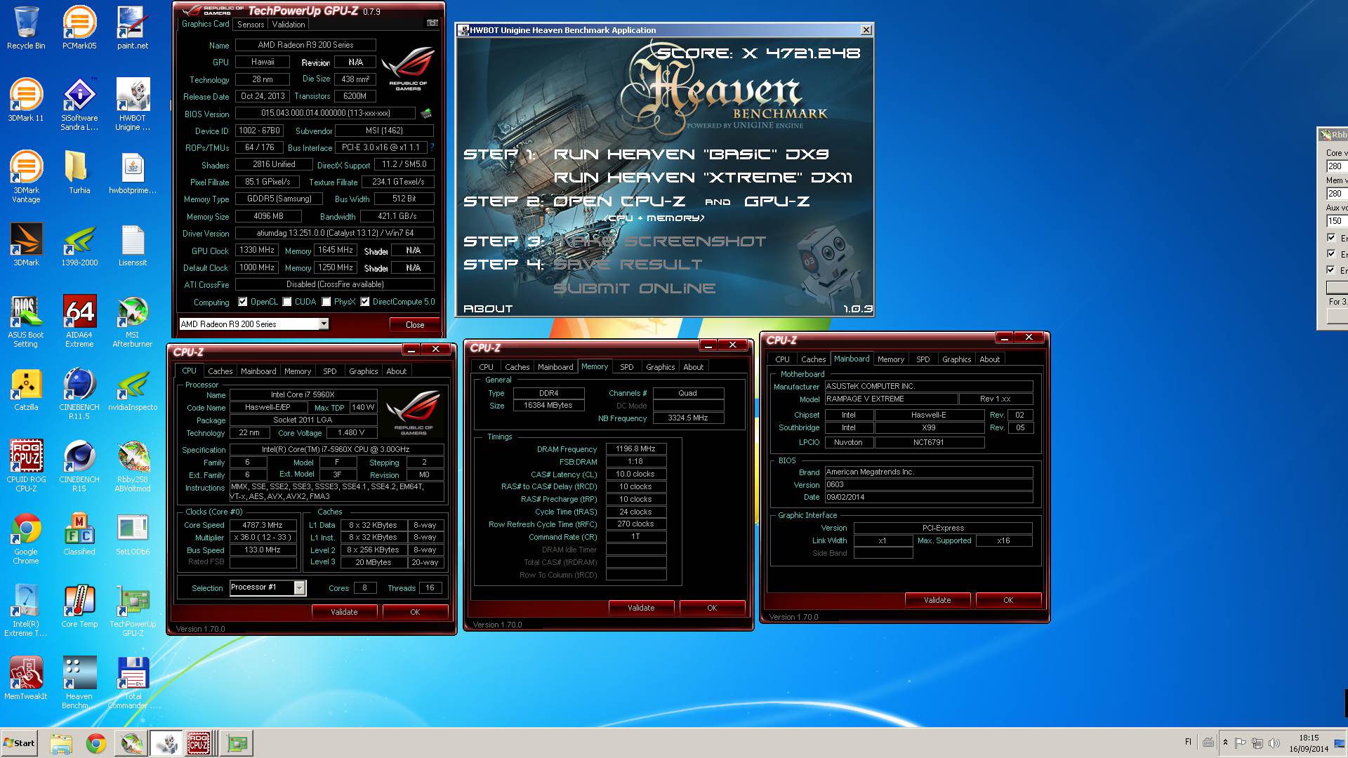Open Intel Extreme Tuning desktop icon
The height and width of the screenshot is (758, 1348).
pos(26,610)
